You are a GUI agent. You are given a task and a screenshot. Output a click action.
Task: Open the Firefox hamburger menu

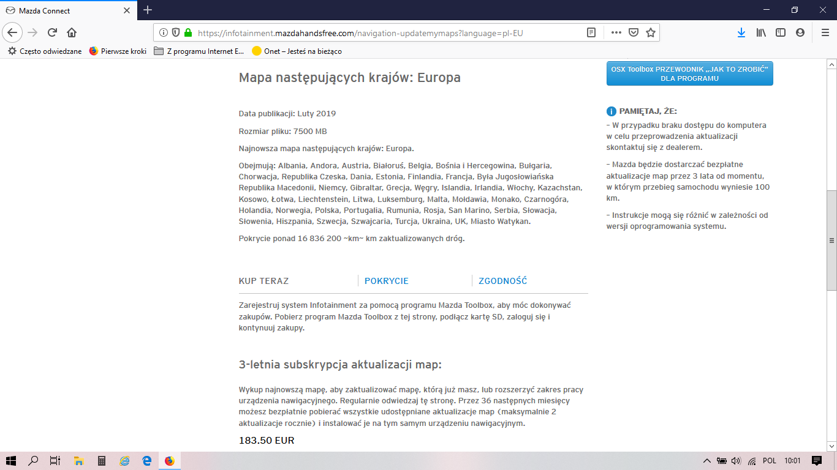[825, 32]
